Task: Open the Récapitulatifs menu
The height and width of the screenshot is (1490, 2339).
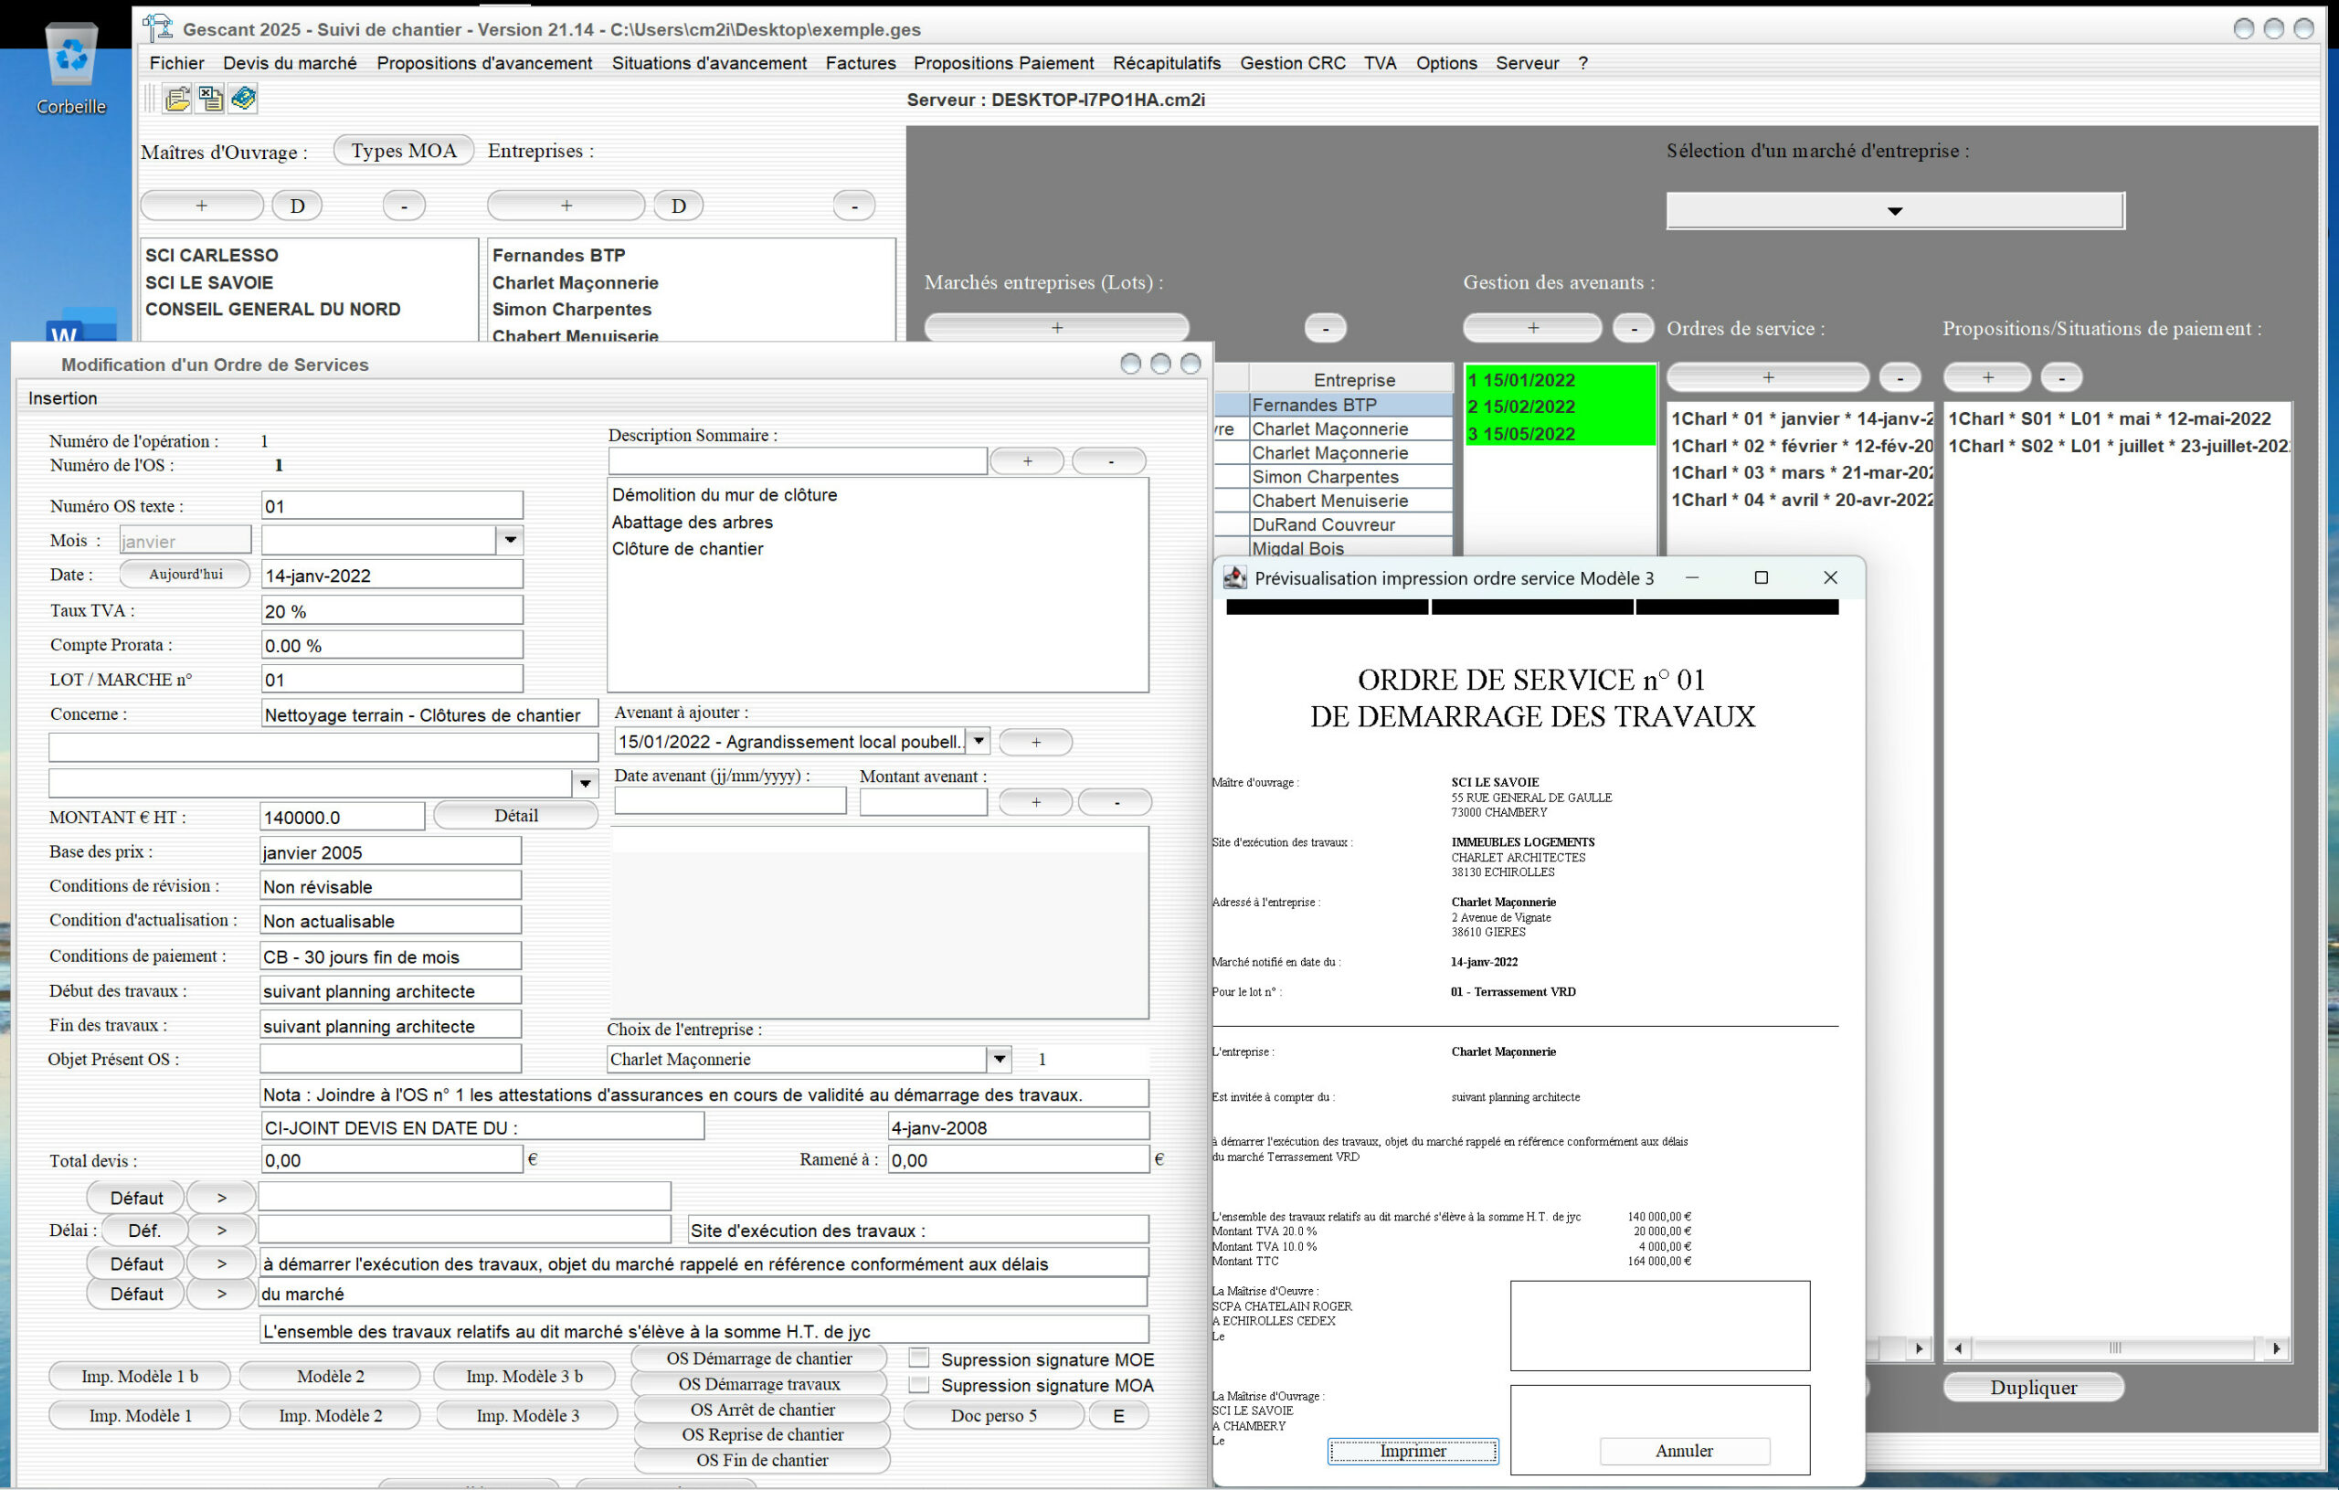Action: [x=1166, y=63]
